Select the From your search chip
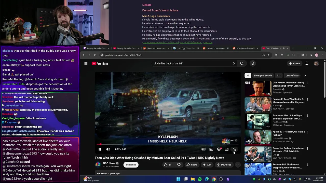The width and height of the screenshot is (326, 183). point(263,75)
